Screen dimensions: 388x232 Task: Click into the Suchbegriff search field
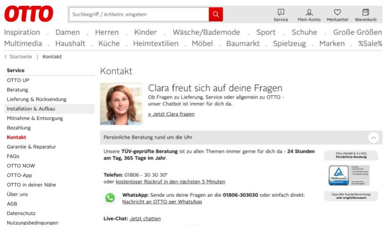pos(139,14)
